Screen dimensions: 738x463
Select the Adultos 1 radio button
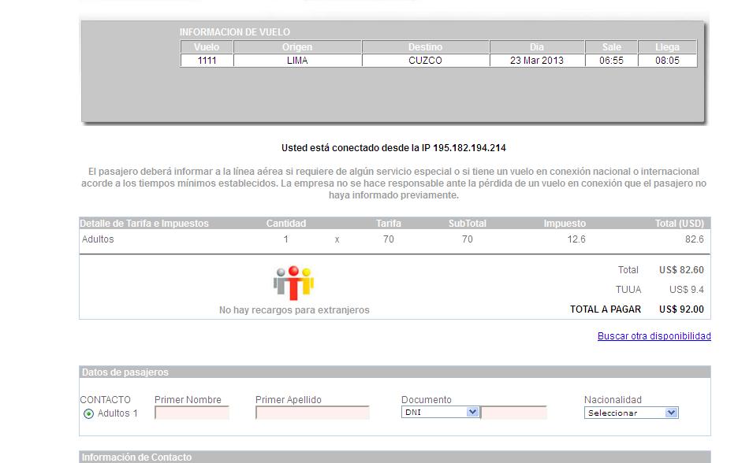[88, 413]
